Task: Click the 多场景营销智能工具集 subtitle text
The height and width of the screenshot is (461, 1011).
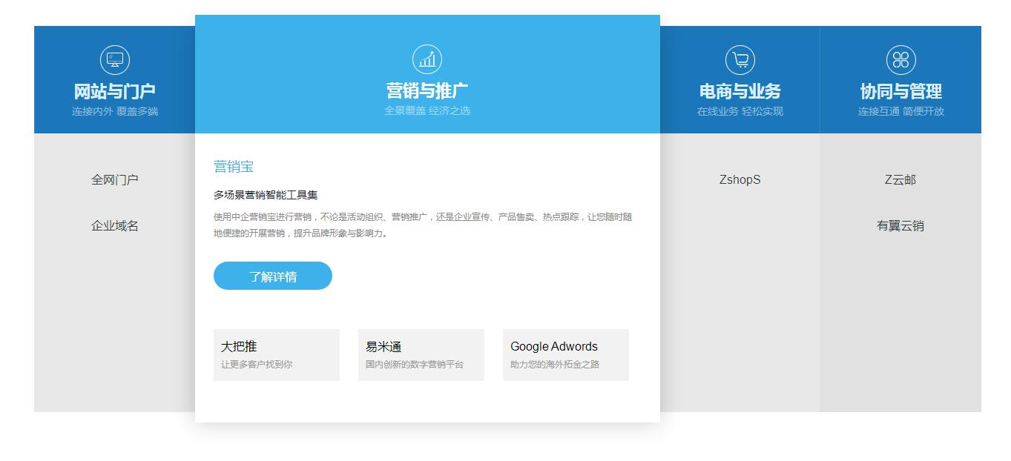Action: [267, 196]
